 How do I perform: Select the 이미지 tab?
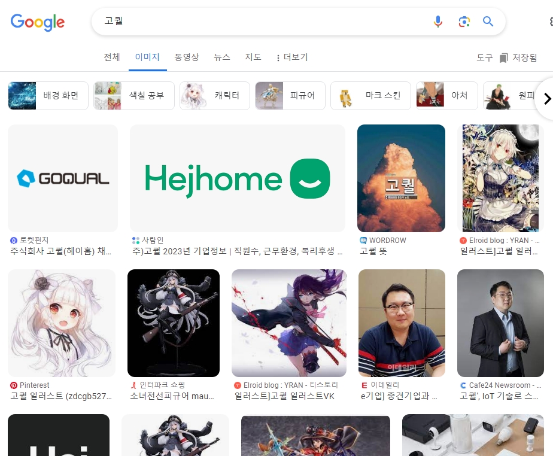coord(147,57)
